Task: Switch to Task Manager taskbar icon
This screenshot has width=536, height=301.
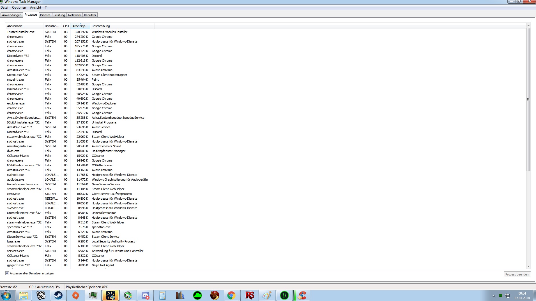Action: [x=93, y=295]
